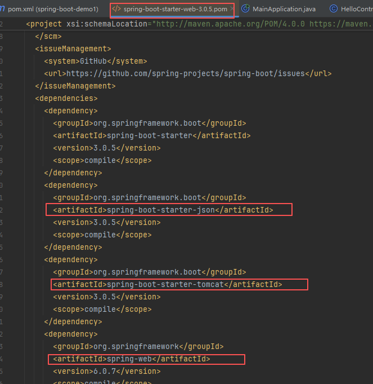The image size is (373, 384).
Task: Open the HelloContr… Java tab
Action: click(x=357, y=10)
